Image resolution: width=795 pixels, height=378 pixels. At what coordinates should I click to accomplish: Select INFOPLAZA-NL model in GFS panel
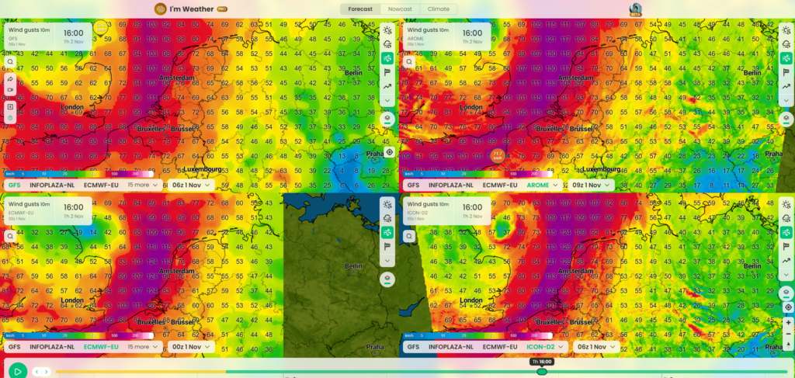pos(52,185)
